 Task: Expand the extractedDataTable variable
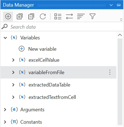point(13,85)
